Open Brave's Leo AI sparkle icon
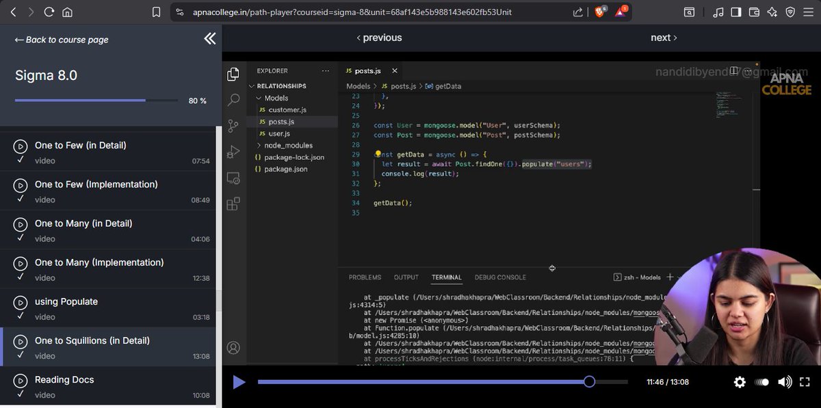The image size is (821, 408). (x=770, y=12)
